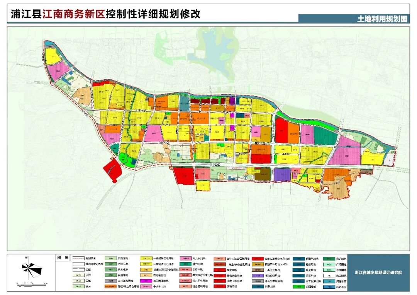Screen dimensions: 417x295
Task: Click the 浙江省城乡规划设计研究院 label
Action: (378, 273)
